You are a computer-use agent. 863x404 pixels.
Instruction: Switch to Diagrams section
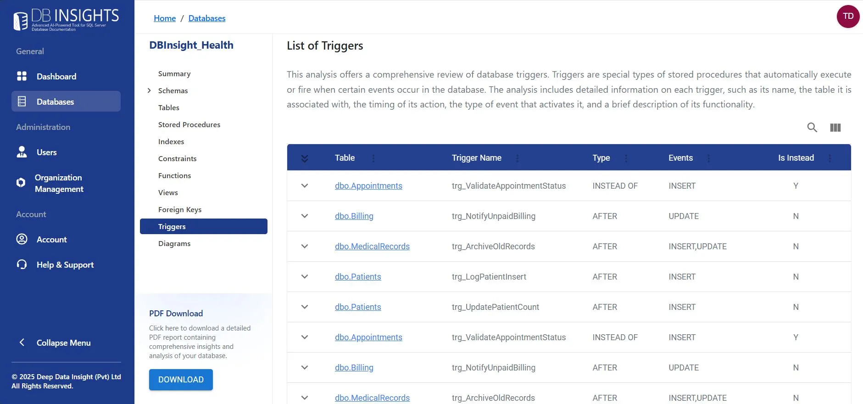coord(174,243)
